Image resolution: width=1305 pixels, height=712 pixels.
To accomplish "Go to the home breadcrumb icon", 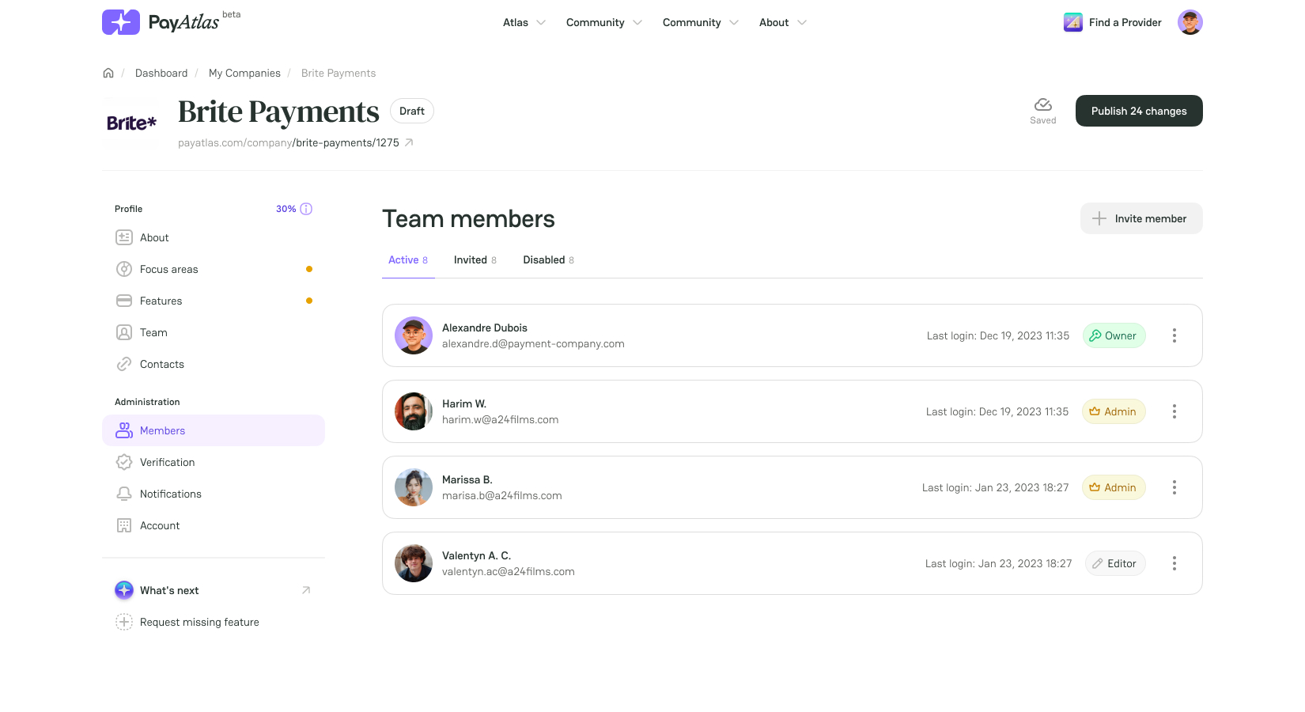I will (108, 73).
